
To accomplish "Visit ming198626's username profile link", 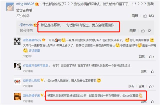I will [25, 4].
